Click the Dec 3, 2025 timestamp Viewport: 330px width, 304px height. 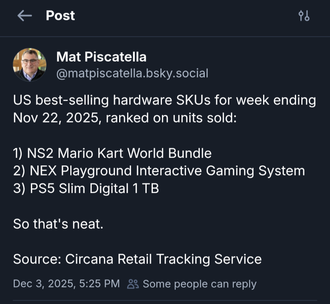point(66,284)
